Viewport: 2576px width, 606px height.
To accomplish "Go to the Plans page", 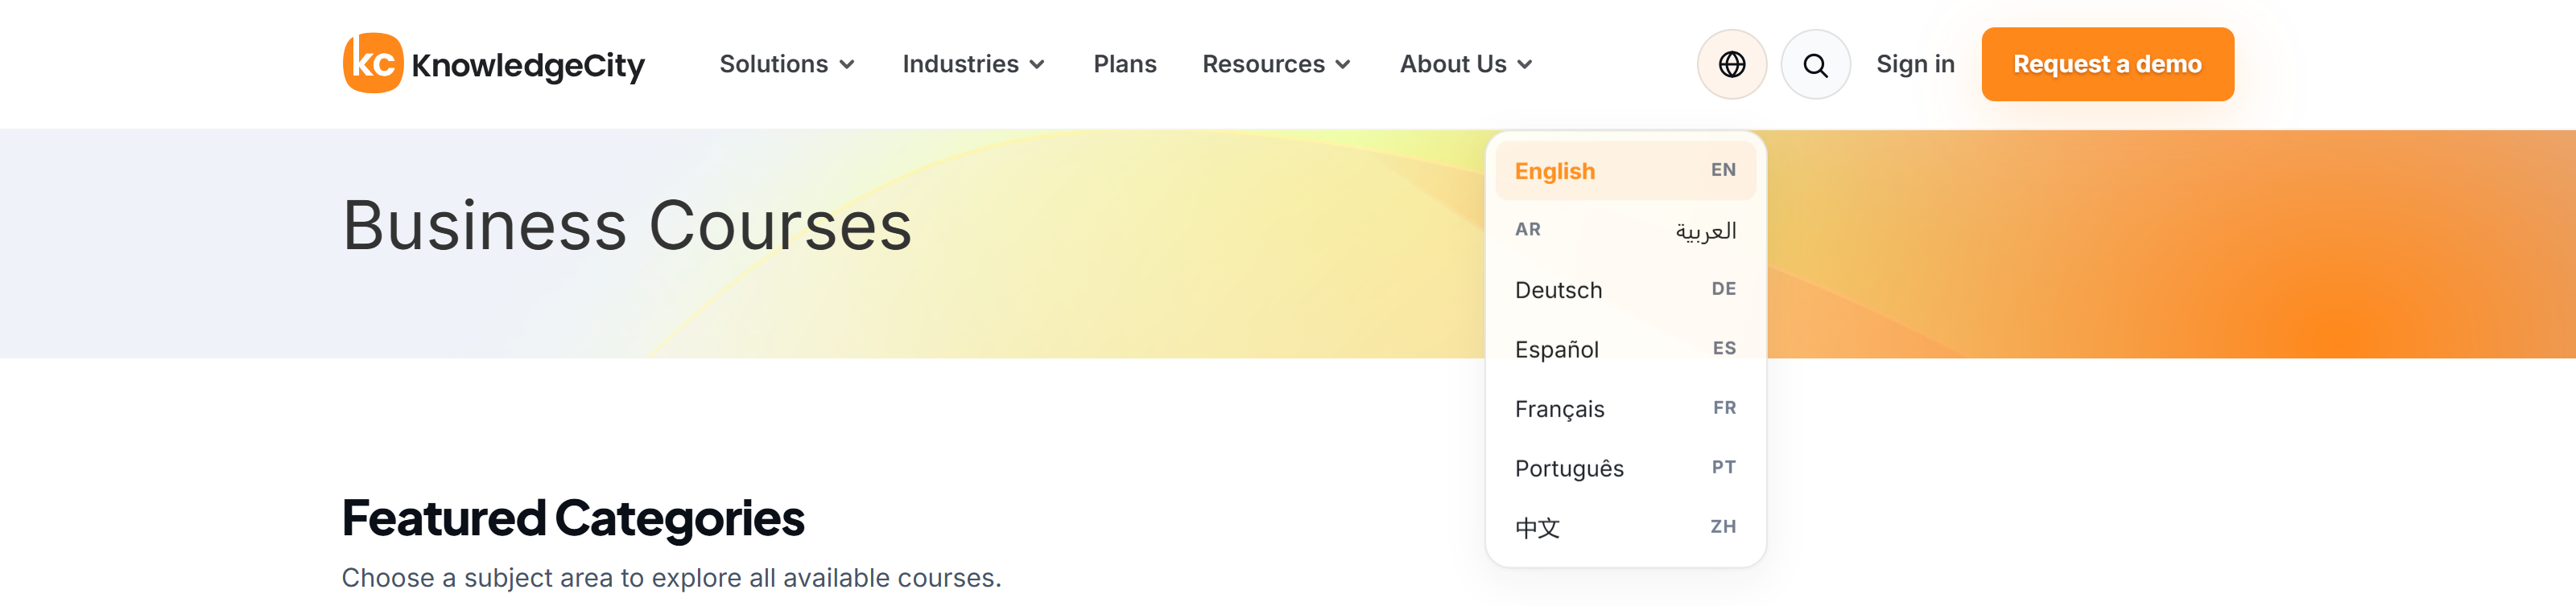I will pyautogui.click(x=1124, y=63).
